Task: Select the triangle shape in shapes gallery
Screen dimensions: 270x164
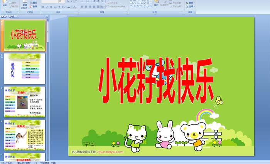Action: point(135,3)
